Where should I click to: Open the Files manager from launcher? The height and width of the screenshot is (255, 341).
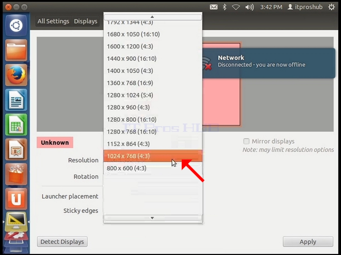pyautogui.click(x=16, y=50)
